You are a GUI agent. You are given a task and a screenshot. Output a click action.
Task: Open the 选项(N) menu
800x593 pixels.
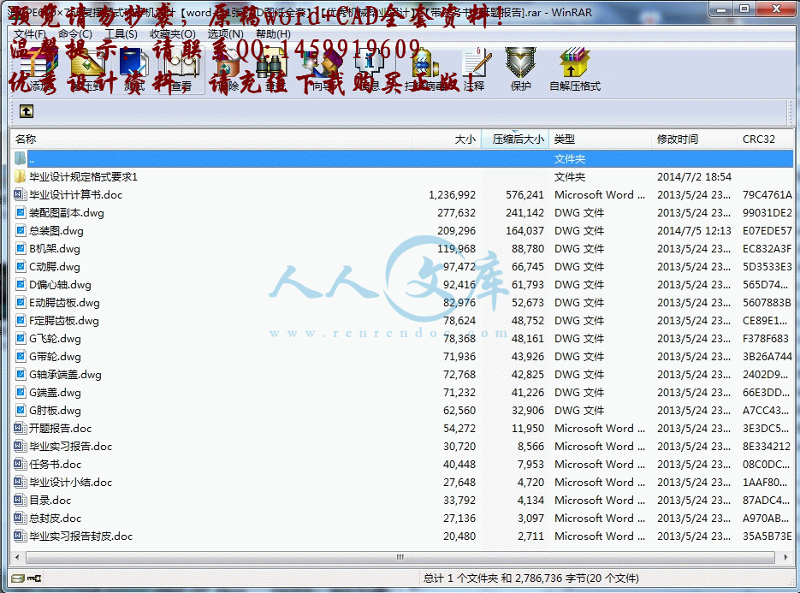[225, 33]
